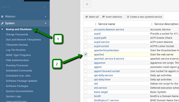Viewport: 179px width, 102px height.
Task: Click the Select all checkmark icon
Action: 86,17
